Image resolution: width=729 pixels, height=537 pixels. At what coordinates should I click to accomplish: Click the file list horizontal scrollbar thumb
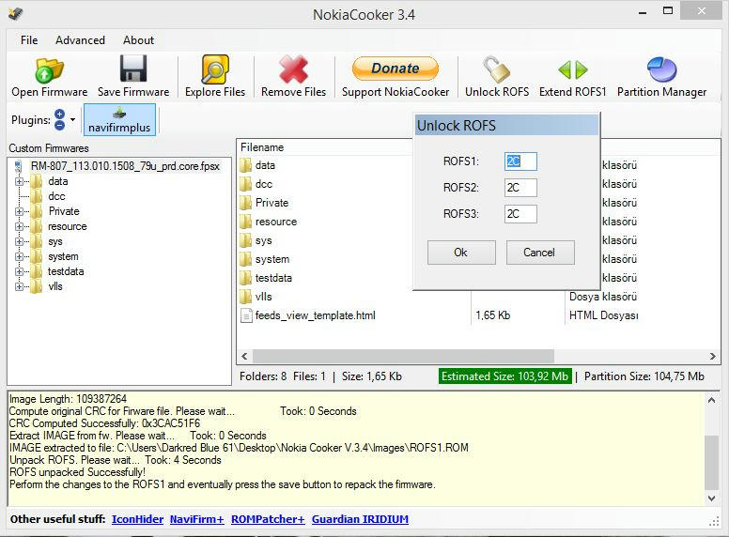(403, 357)
